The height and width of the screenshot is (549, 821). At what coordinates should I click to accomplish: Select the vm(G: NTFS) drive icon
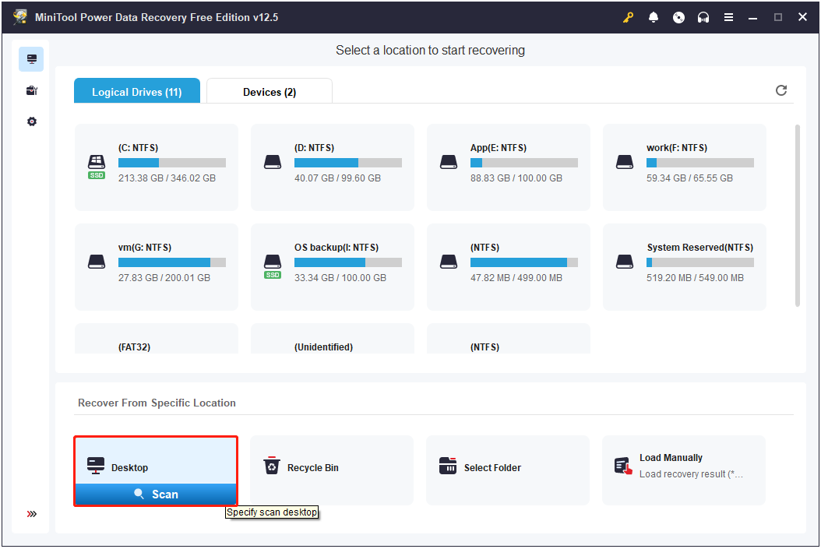coord(97,262)
